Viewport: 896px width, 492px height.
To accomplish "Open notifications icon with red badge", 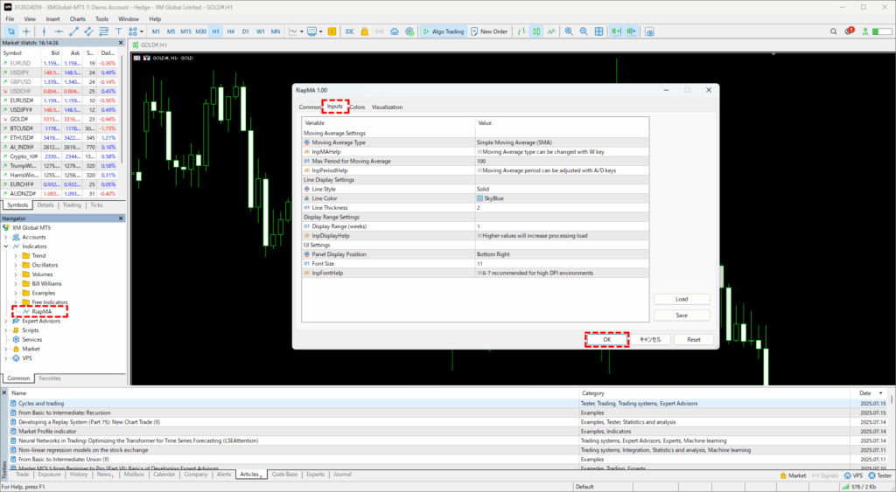I will (x=849, y=31).
